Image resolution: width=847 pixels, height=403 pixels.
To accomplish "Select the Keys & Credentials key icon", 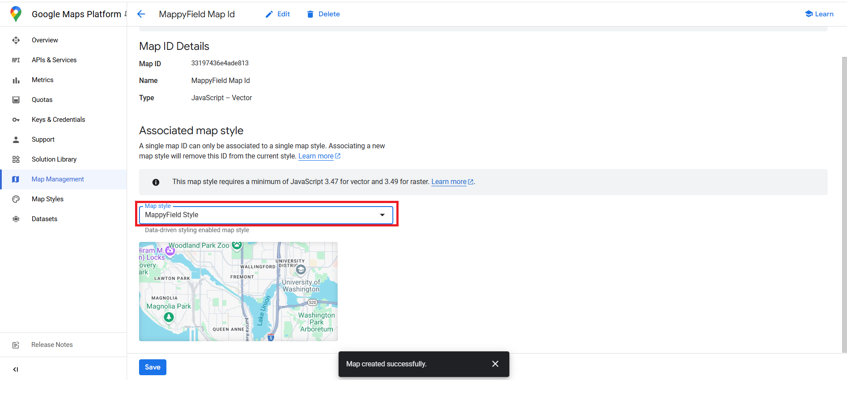I will (16, 120).
